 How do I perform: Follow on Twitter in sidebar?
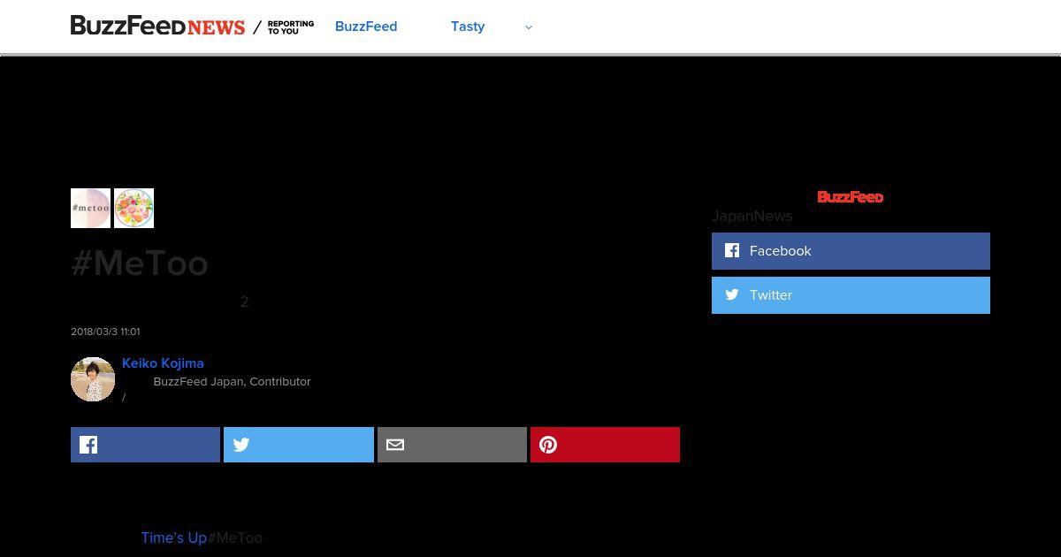click(x=851, y=295)
